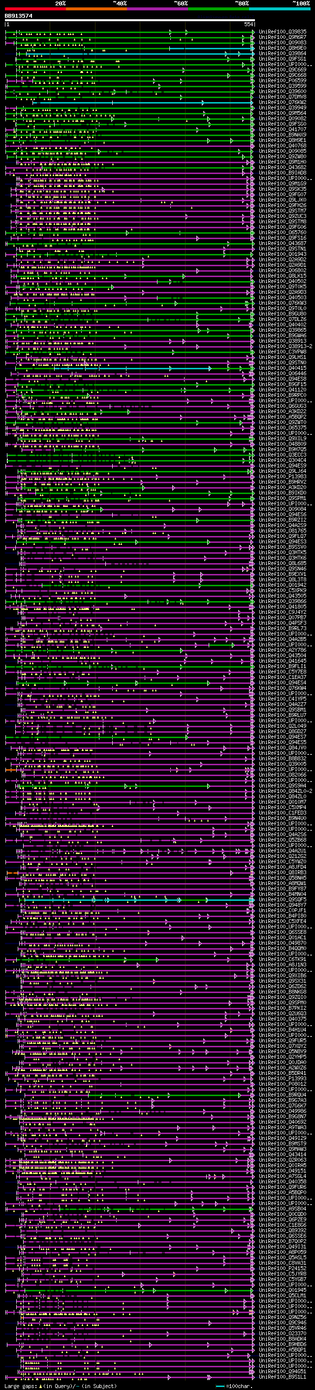Image resolution: width=315 pixels, height=1390 pixels.
Task: Open hit UniRef100_Q39949
Action: coord(283,108)
